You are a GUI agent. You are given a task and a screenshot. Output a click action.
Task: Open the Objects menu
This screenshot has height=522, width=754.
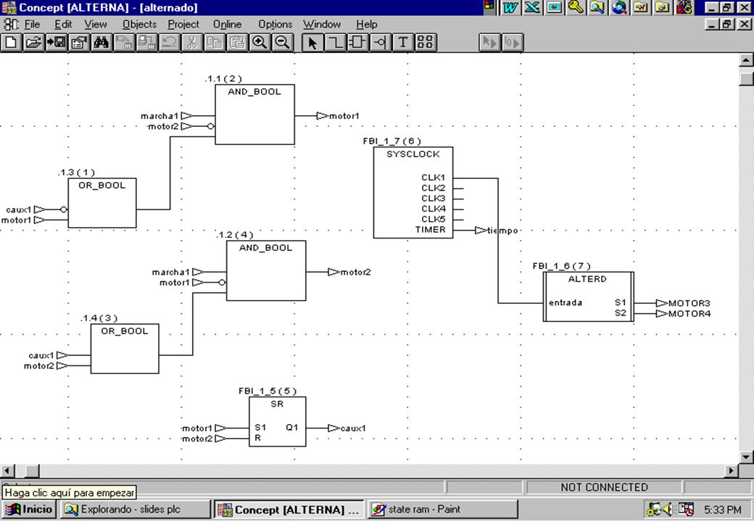pyautogui.click(x=139, y=24)
